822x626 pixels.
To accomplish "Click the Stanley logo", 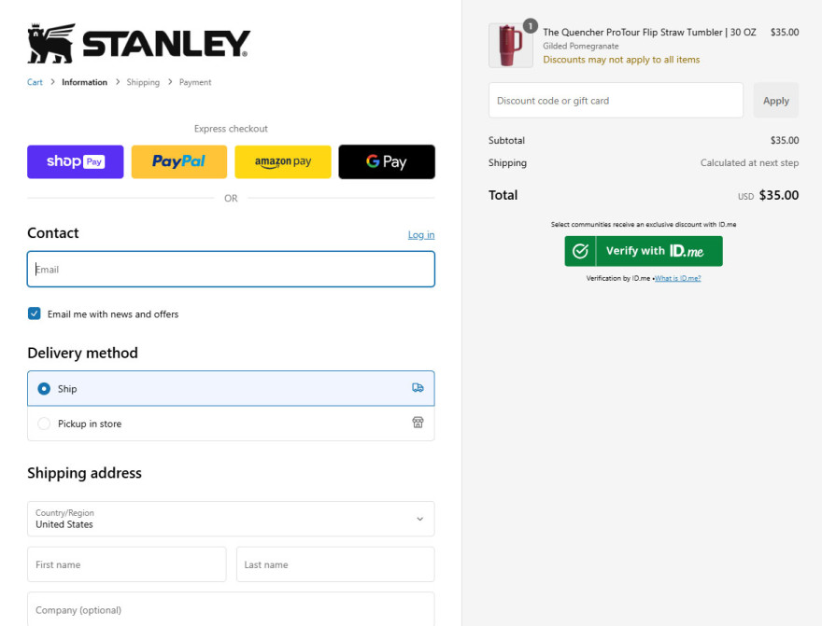I will (x=139, y=44).
